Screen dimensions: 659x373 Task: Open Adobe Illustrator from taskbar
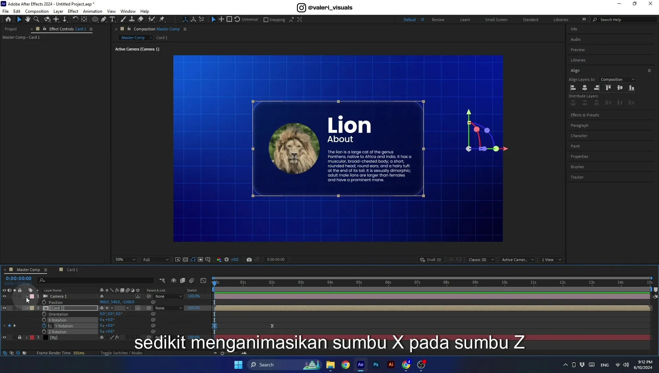tap(391, 365)
